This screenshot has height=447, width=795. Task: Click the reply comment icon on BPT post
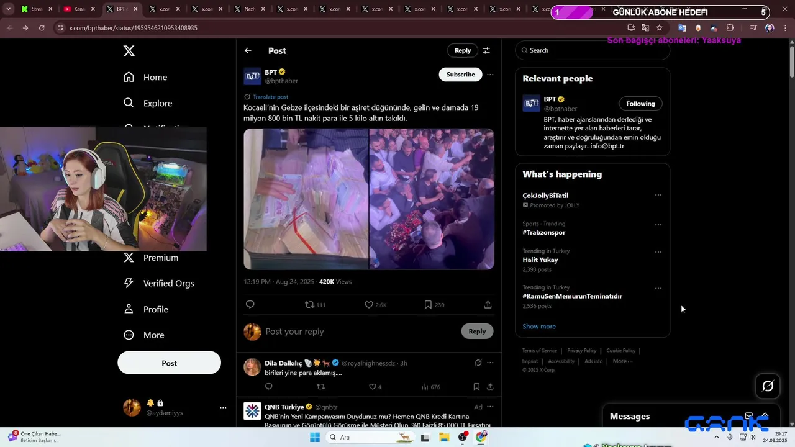[250, 304]
